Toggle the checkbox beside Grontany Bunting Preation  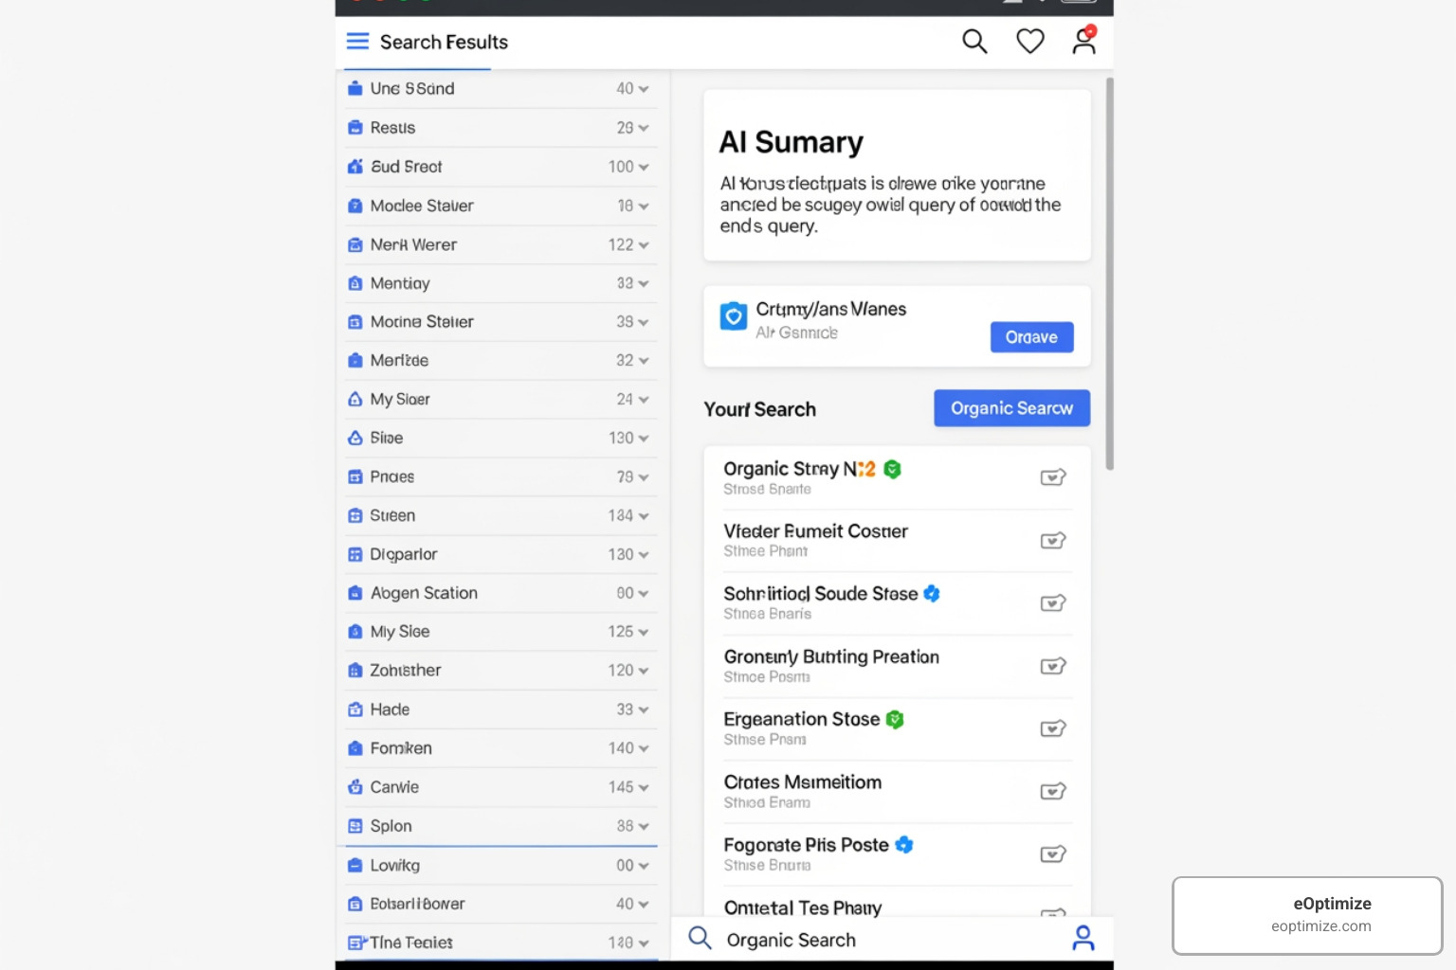point(1053,666)
